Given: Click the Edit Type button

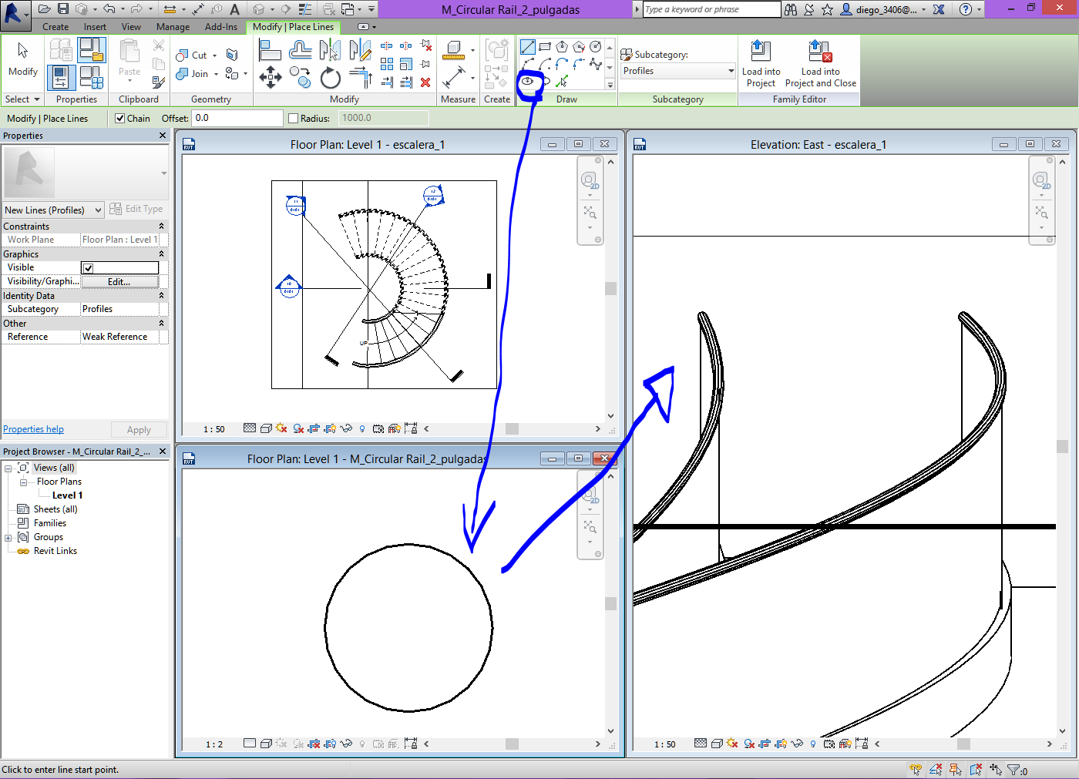Looking at the screenshot, I should [136, 209].
